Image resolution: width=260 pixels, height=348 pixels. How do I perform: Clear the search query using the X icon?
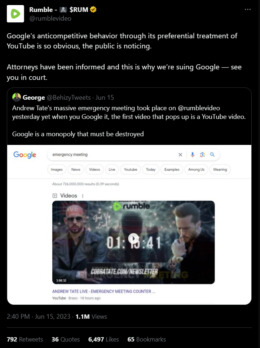tap(180, 154)
